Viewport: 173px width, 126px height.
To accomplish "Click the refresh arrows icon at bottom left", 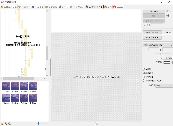I will coord(6,123).
